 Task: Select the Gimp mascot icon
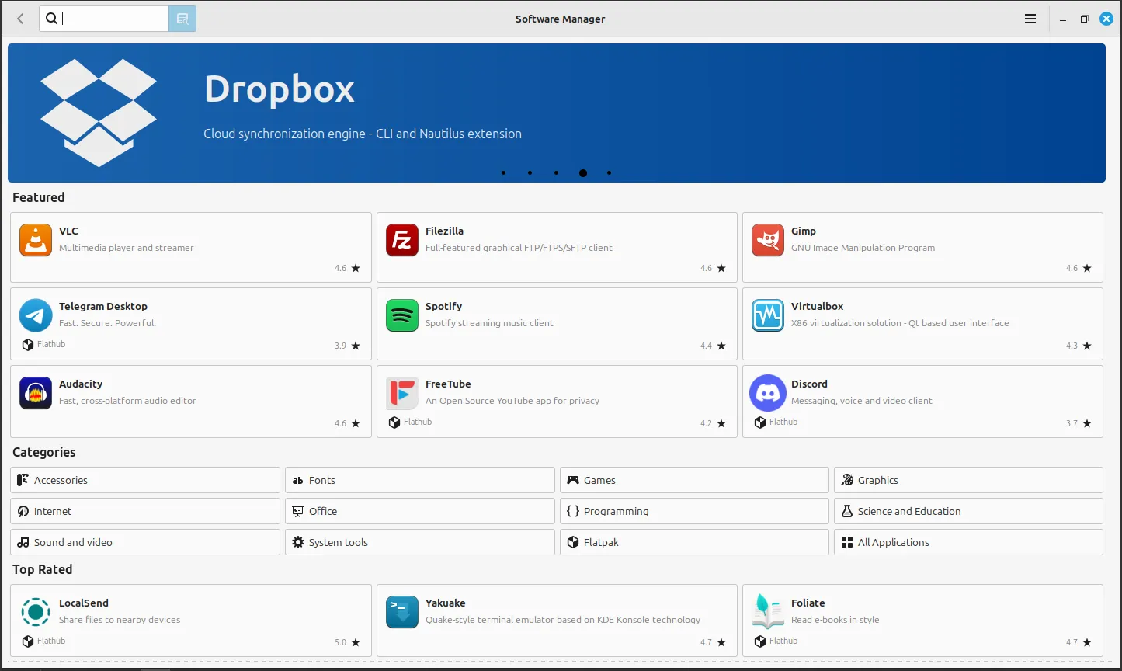pyautogui.click(x=767, y=240)
